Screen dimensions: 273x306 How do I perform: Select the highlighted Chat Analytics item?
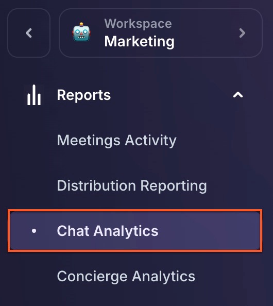coord(135,231)
